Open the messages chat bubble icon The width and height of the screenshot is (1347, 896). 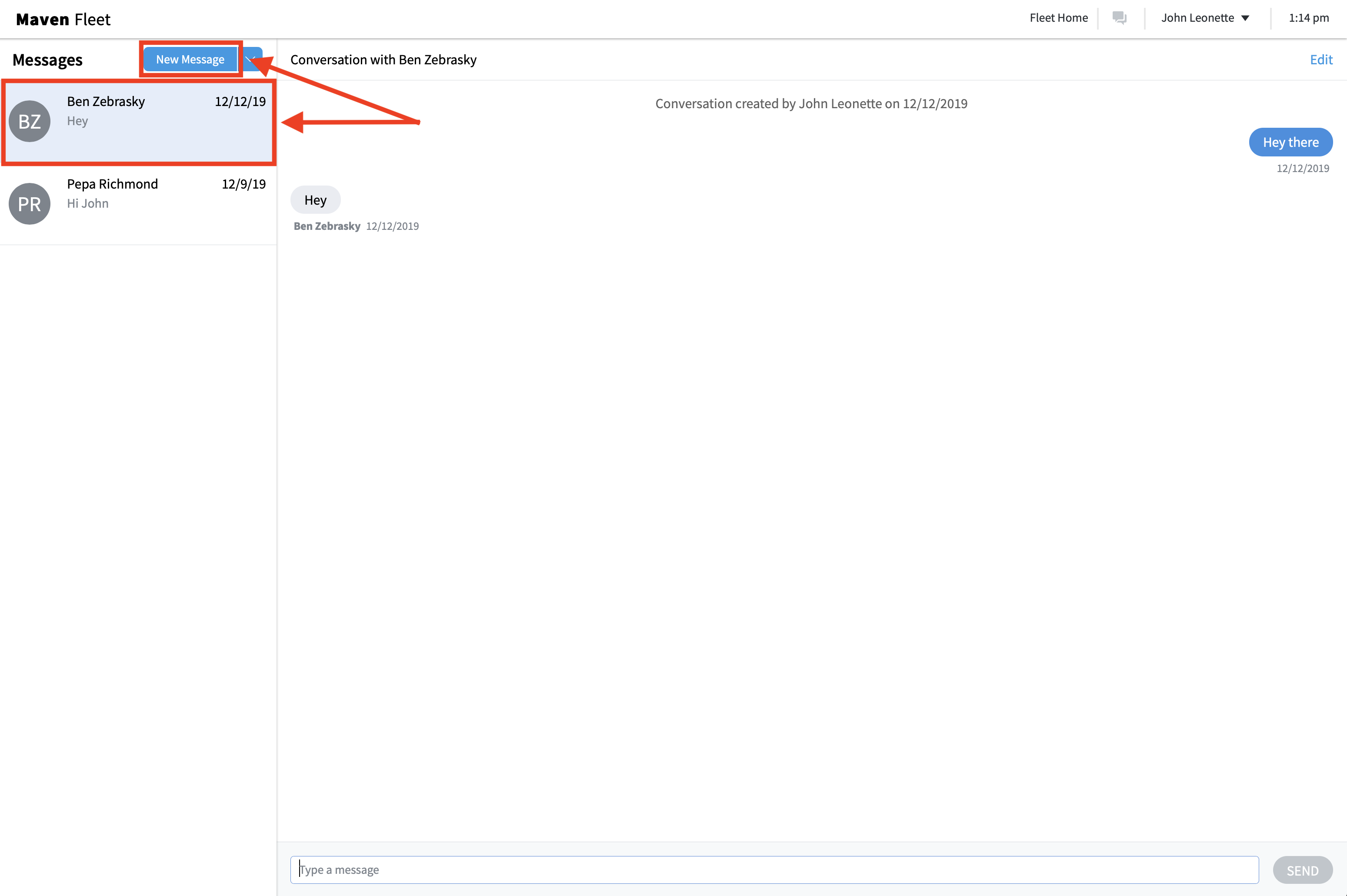coord(1119,18)
